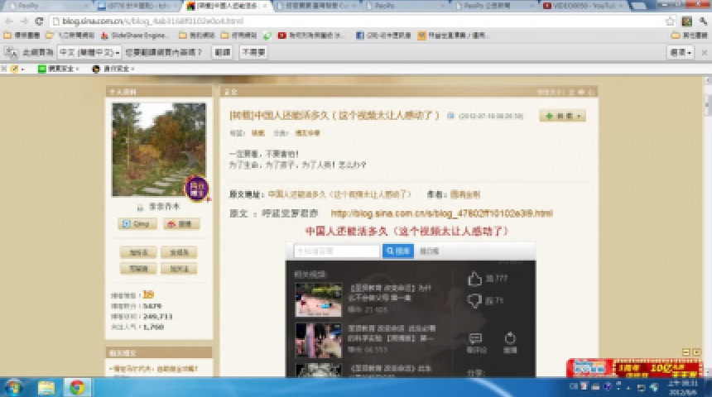Open the original blog.sina.com.cn article URL link
This screenshot has height=397, width=712.
(441, 213)
